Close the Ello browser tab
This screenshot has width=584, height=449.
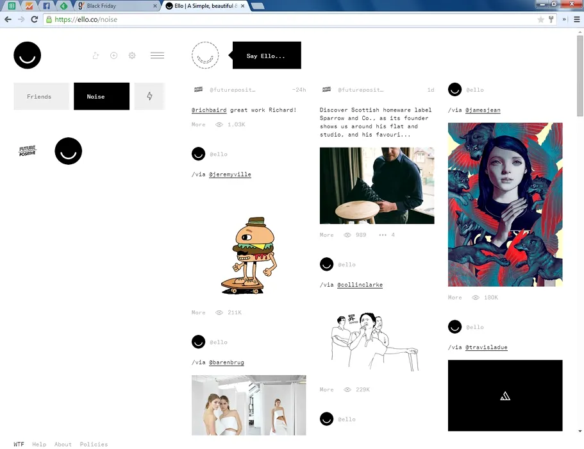[243, 6]
